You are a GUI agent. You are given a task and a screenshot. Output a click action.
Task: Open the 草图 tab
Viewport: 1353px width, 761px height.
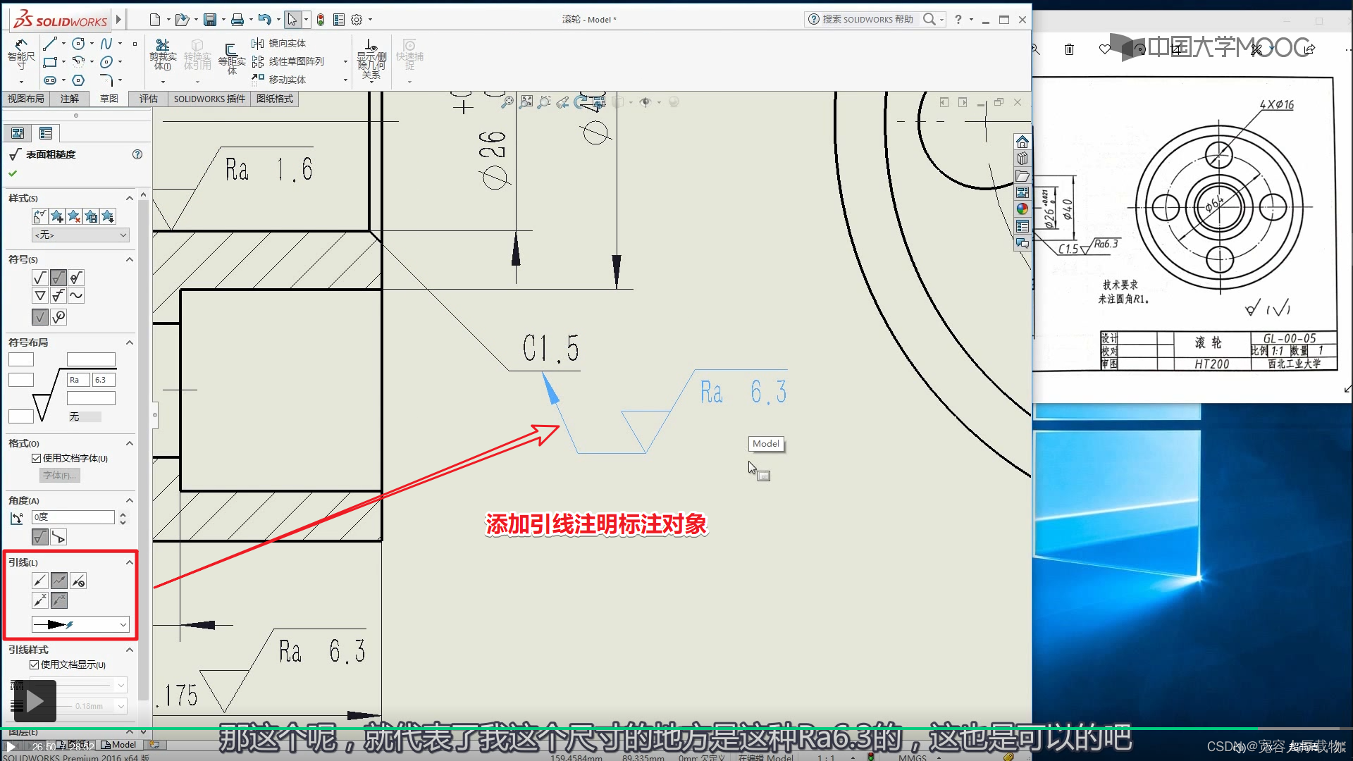[109, 99]
